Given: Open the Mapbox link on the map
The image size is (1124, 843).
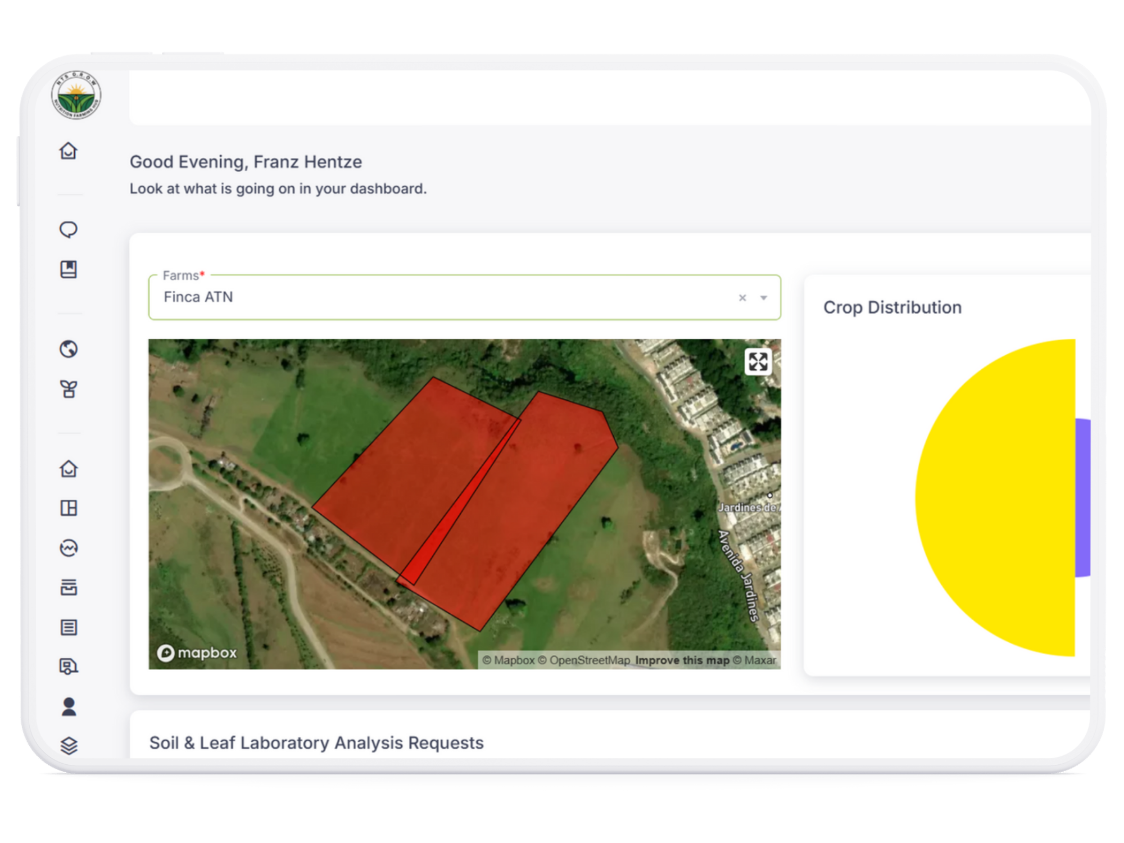Looking at the screenshot, I should [x=197, y=653].
